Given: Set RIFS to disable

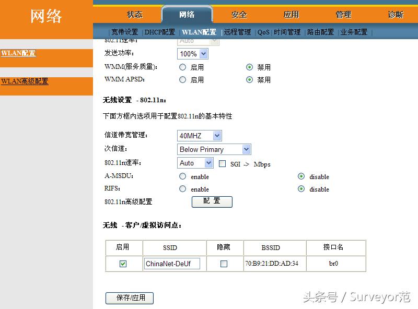Looking at the screenshot, I should [x=301, y=189].
